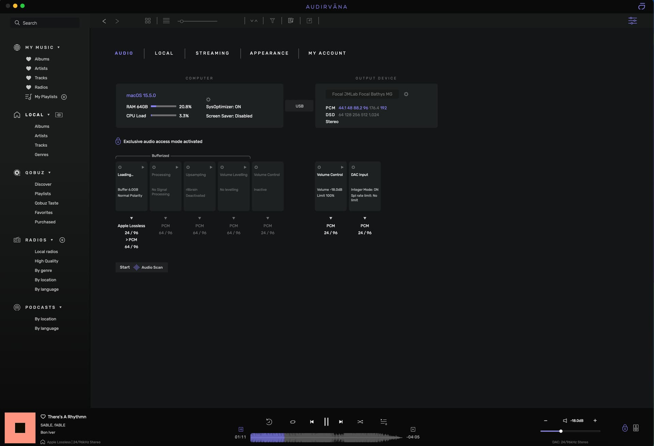Open local folder sync eye icon
The image size is (654, 446).
point(59,115)
